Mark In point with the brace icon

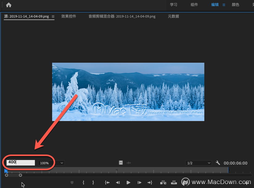(x=83, y=182)
